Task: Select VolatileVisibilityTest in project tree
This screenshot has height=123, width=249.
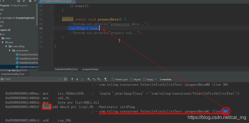Action: coord(27,67)
